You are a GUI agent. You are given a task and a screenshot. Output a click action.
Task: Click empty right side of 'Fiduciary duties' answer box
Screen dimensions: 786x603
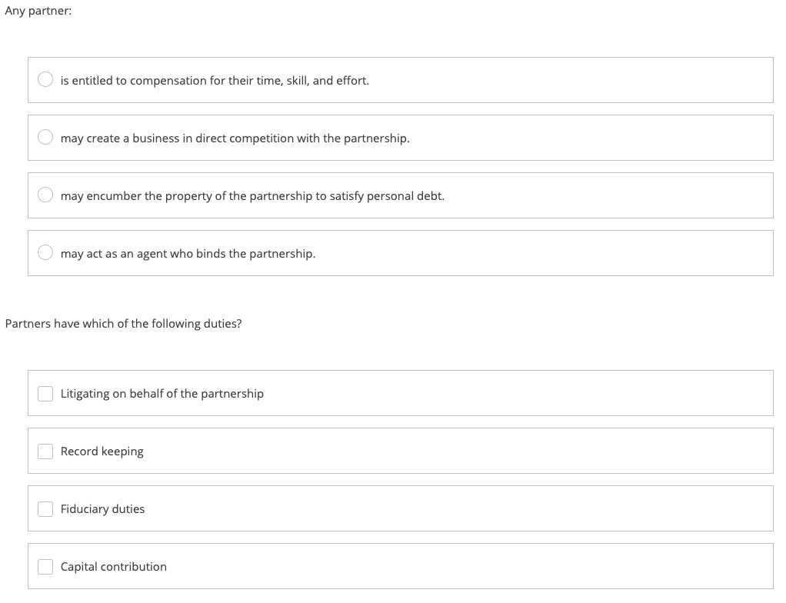click(x=538, y=508)
